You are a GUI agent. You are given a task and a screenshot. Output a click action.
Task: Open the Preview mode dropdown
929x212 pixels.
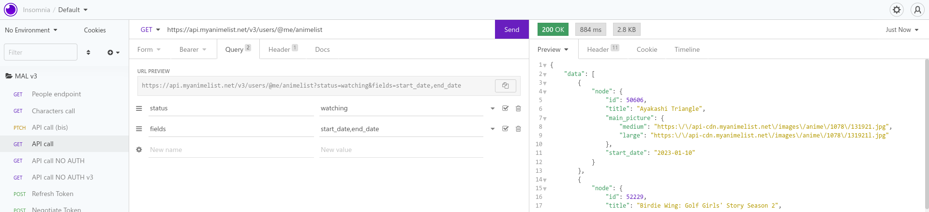pos(553,49)
